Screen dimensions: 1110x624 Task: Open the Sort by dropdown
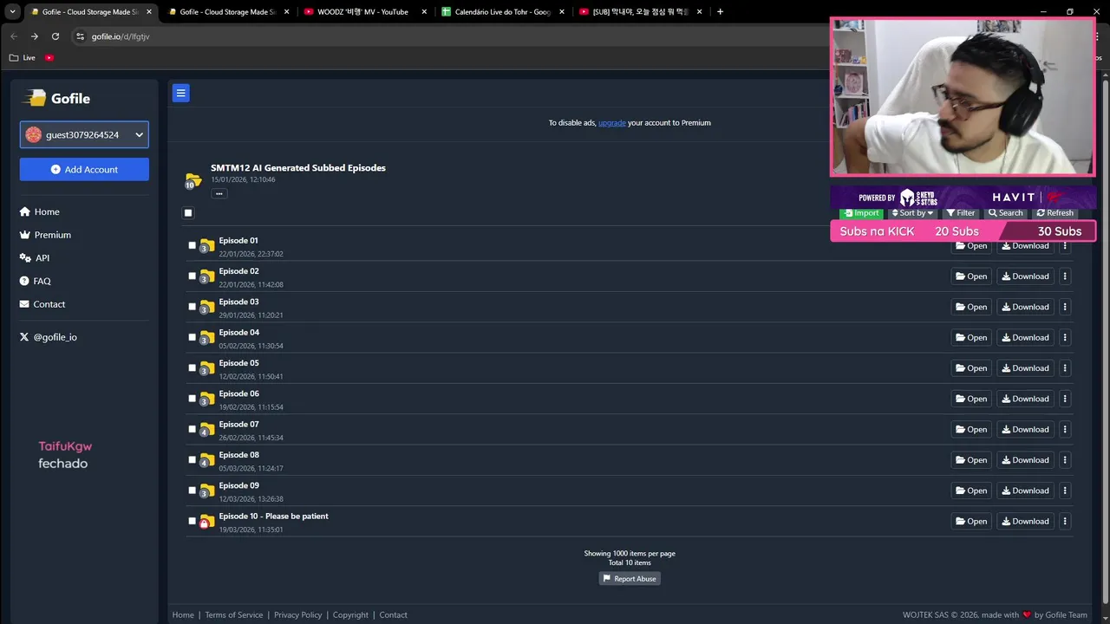(912, 213)
